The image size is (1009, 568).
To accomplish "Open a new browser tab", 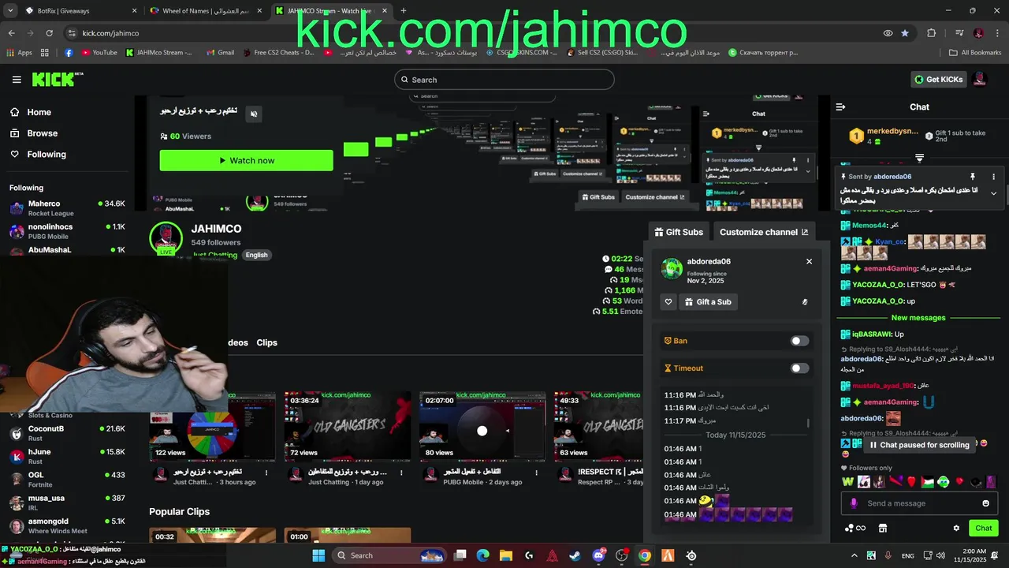I will point(404,11).
